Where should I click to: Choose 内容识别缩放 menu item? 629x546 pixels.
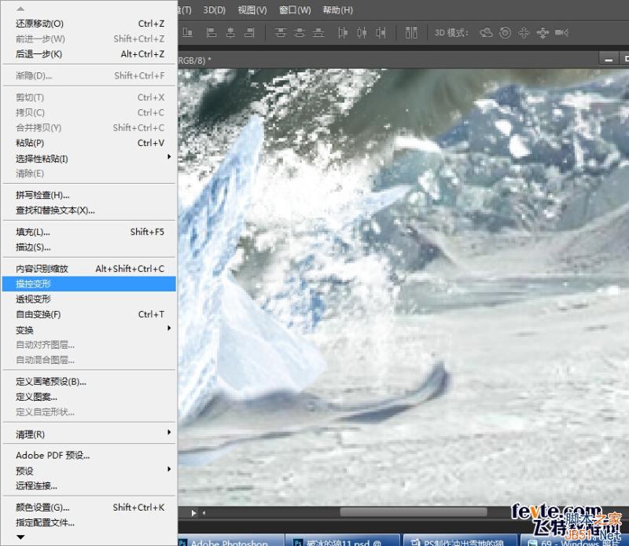[89, 269]
